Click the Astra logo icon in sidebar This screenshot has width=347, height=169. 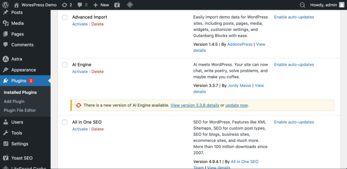coord(6,59)
